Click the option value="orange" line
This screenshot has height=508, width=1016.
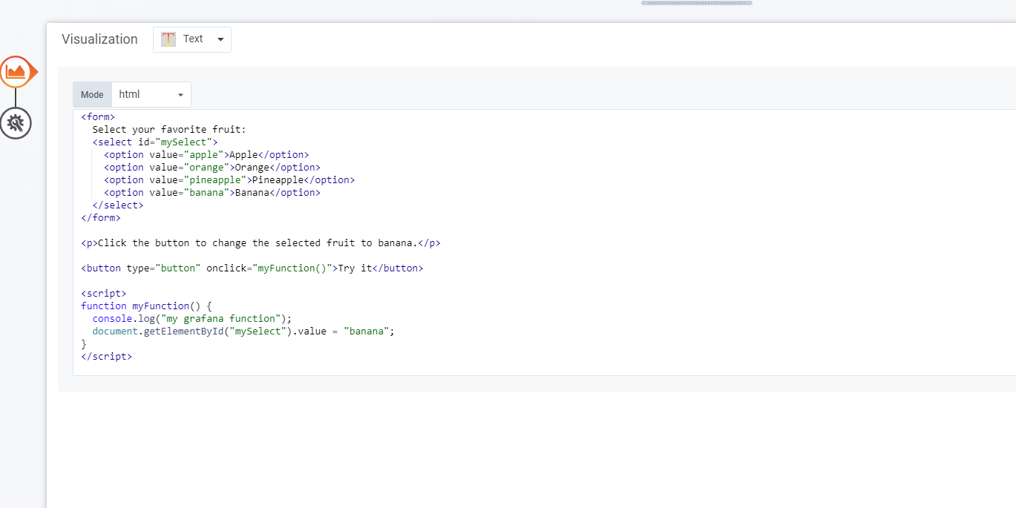(212, 167)
